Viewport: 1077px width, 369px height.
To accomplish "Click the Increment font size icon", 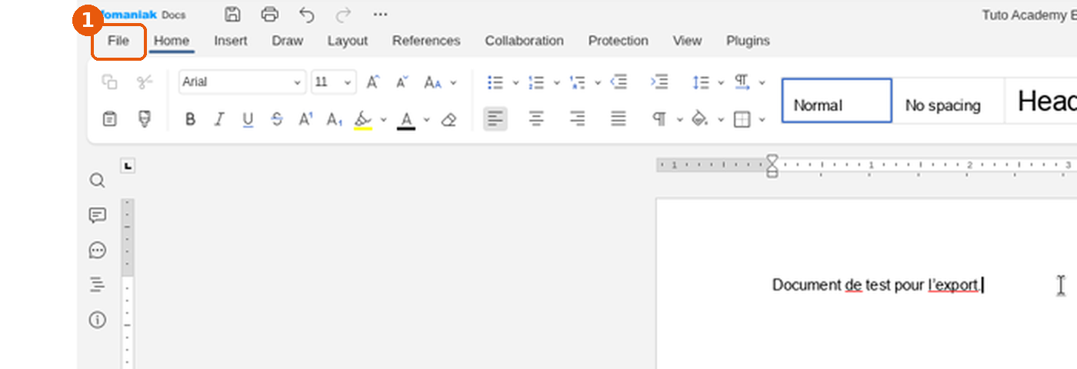I will coord(372,82).
